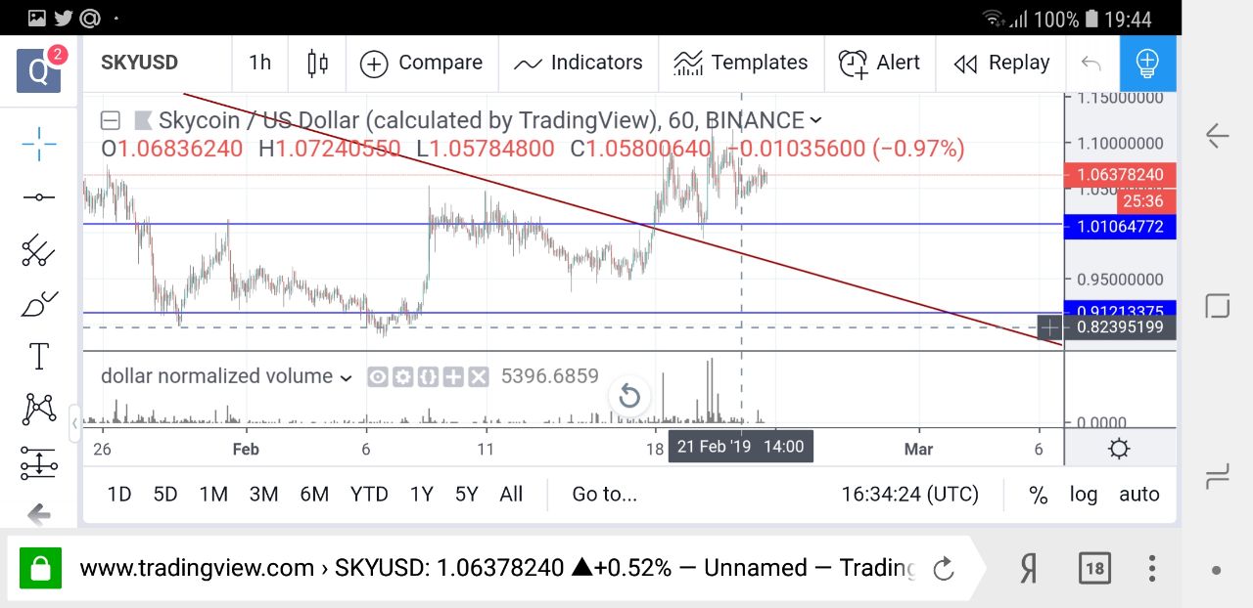Click the plus icon on volume indicator
Viewport: 1253px width, 608px height.
452,377
